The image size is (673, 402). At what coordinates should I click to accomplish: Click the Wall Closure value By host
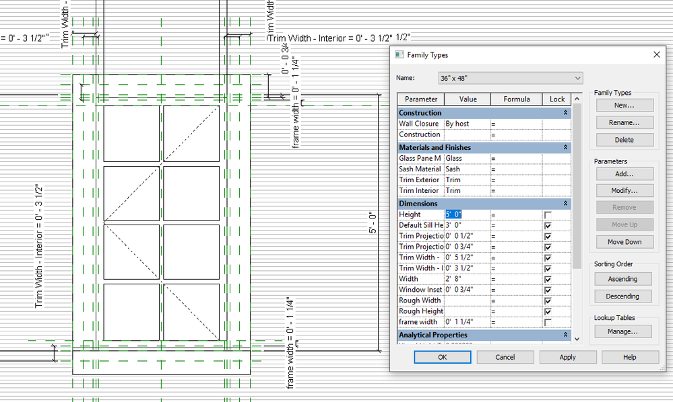(x=467, y=124)
